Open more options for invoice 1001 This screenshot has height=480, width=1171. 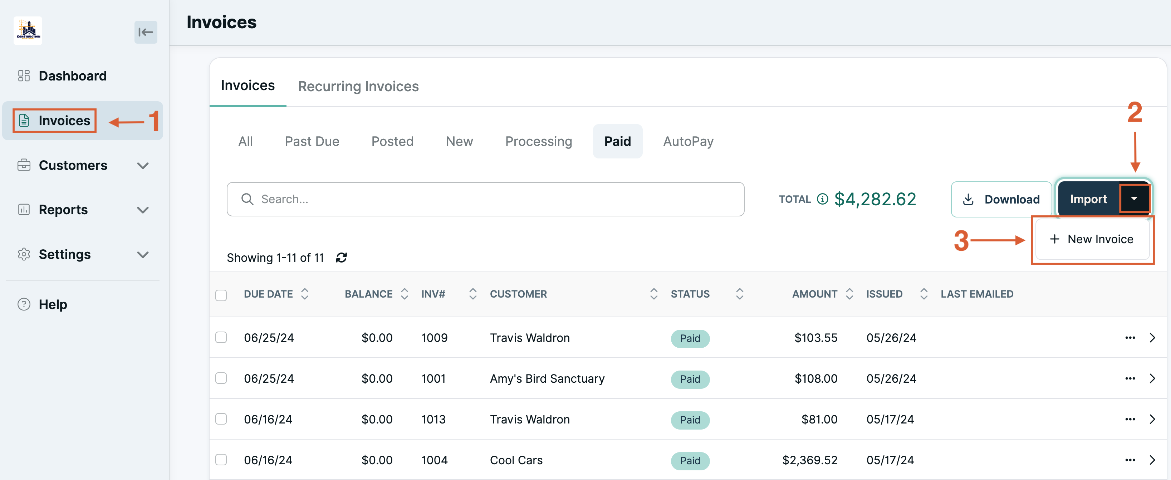[x=1130, y=379]
